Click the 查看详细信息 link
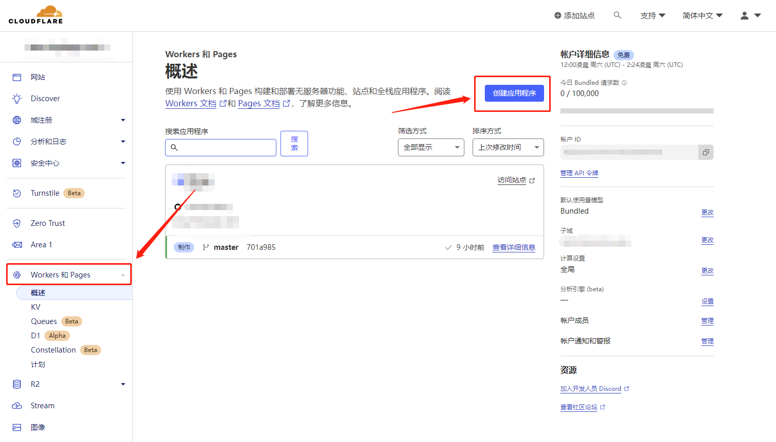 (x=514, y=247)
